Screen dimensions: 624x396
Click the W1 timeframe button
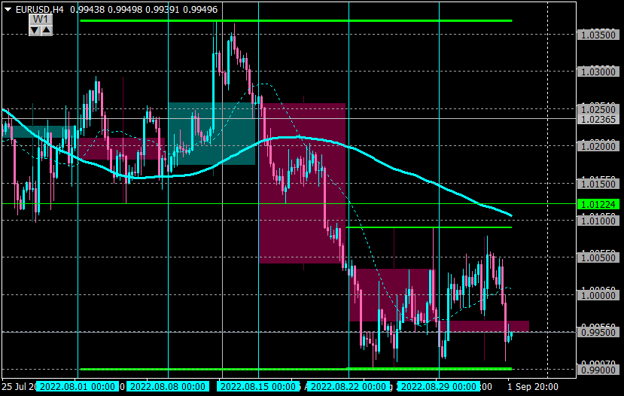pyautogui.click(x=41, y=20)
